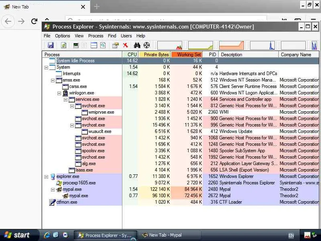This screenshot has height=241, width=321.
Task: Click the EN language indicator
Action: point(291,236)
